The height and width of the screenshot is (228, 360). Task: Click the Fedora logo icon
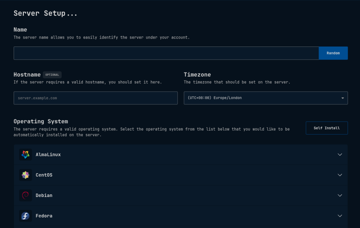tap(26, 216)
